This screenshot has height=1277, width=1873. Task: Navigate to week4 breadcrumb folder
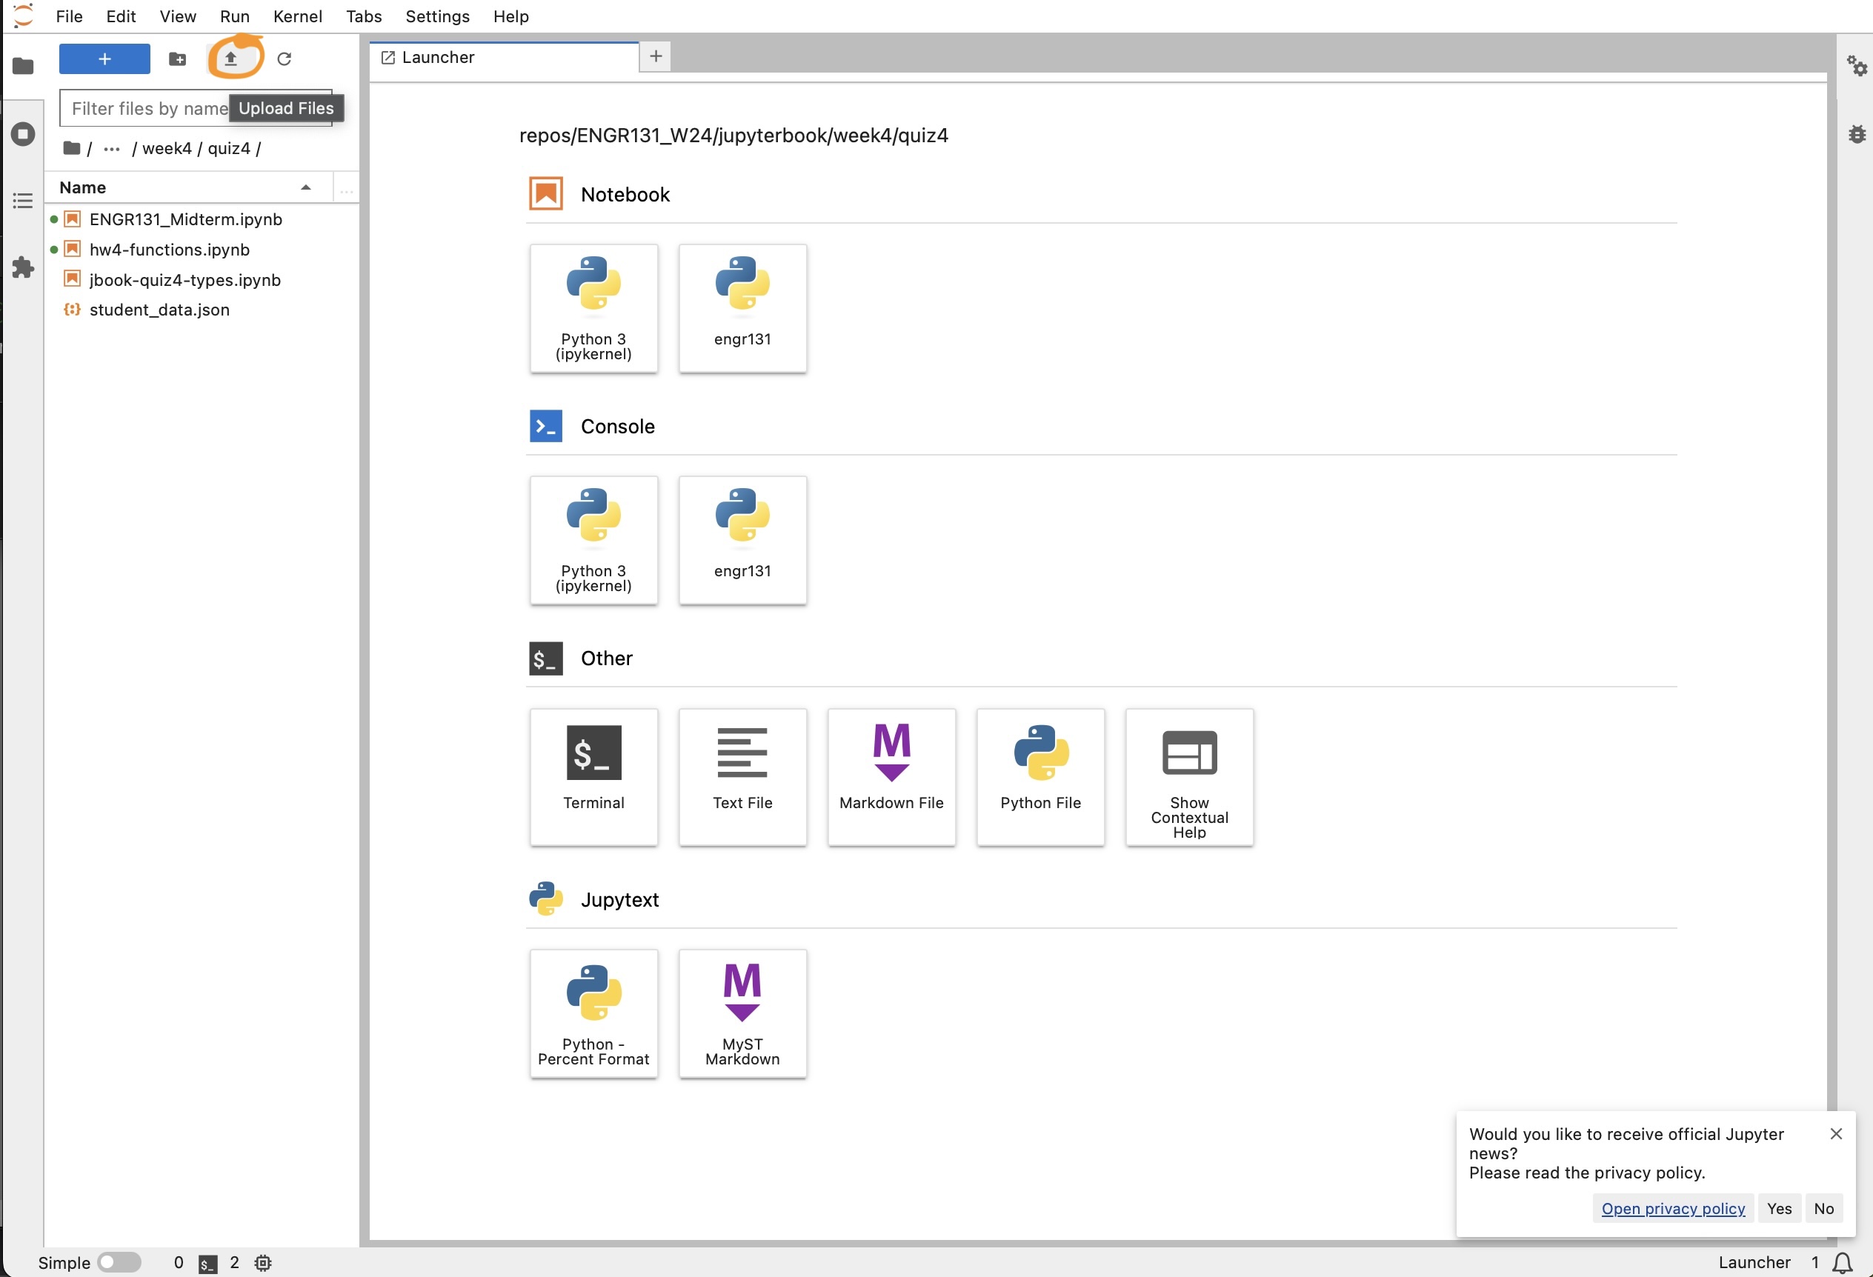point(167,149)
